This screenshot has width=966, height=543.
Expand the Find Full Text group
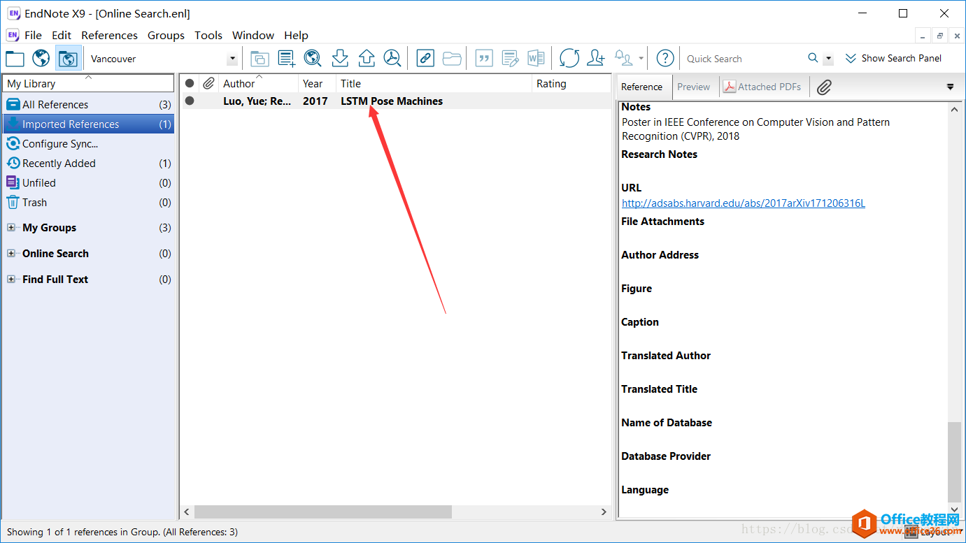click(11, 280)
